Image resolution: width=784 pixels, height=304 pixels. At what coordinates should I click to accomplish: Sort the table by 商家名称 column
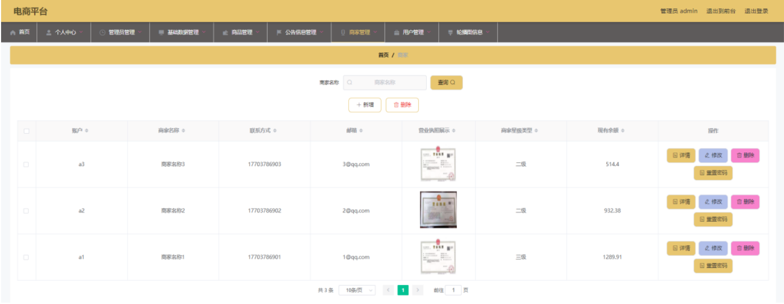(x=184, y=131)
